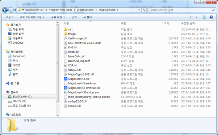
Task: Open the 라이브러리에 포함 menu
Action: [32, 17]
